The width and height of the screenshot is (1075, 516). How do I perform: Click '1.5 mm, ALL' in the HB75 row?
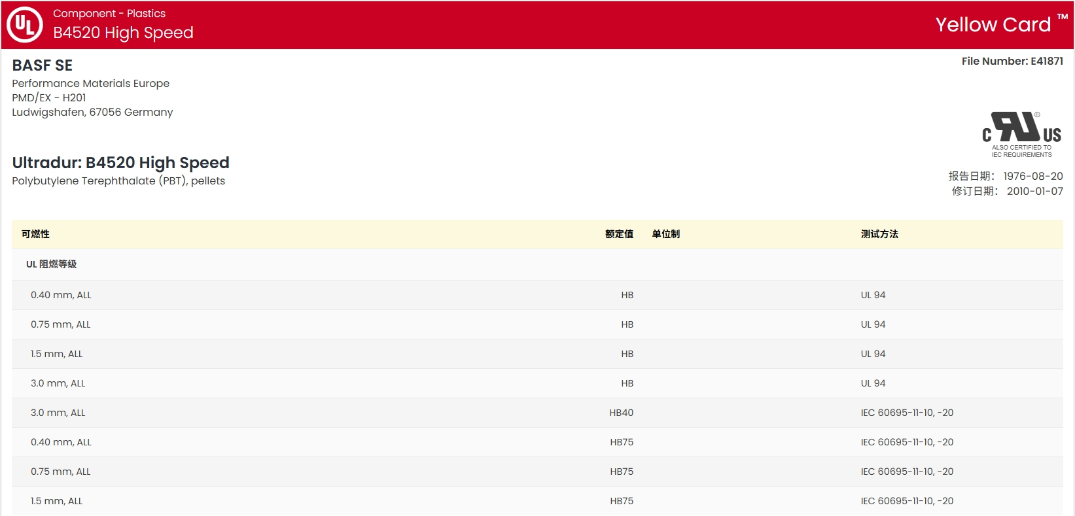pos(56,501)
